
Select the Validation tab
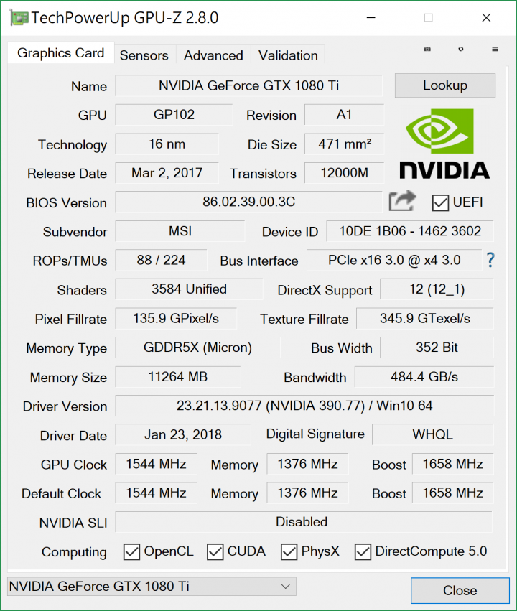click(287, 55)
